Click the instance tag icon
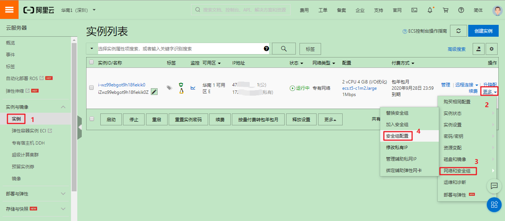 click(169, 88)
